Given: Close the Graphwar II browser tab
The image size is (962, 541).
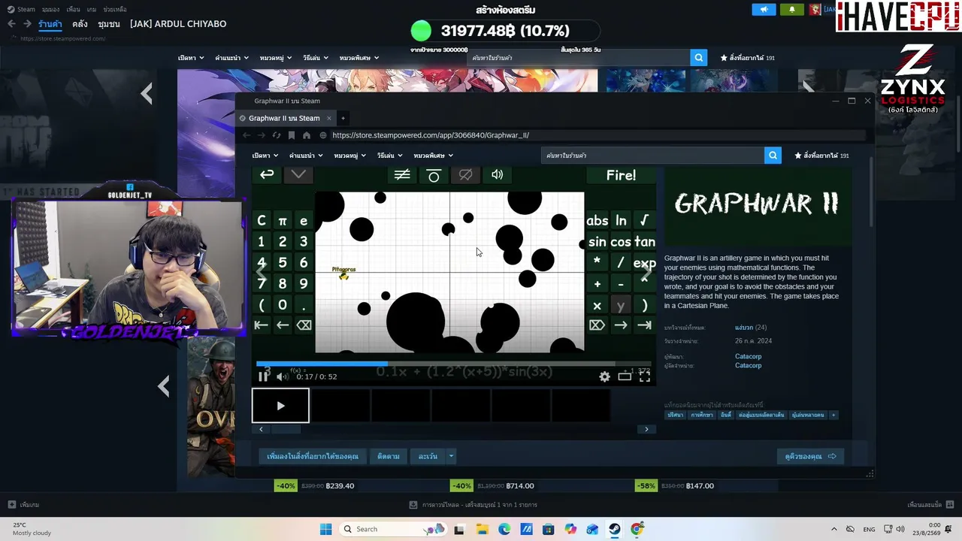Looking at the screenshot, I should pyautogui.click(x=328, y=118).
